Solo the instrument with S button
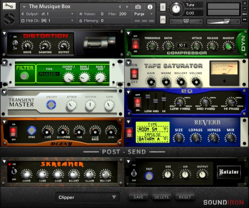 point(163,7)
